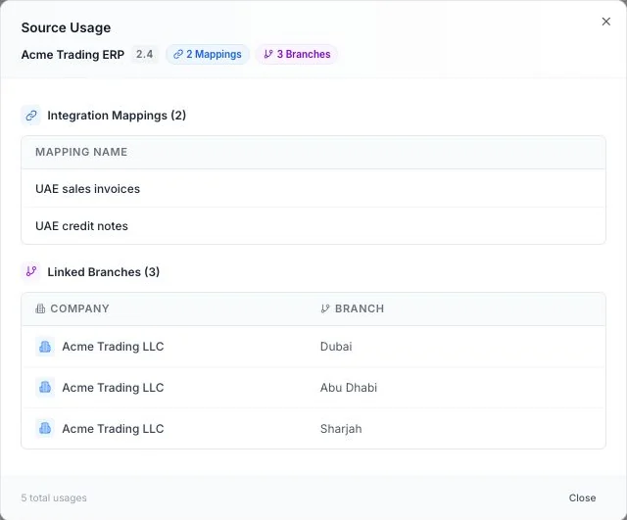Click Acme Trading LLC in the Abu Dhabi row
The width and height of the screenshot is (627, 520).
[113, 387]
